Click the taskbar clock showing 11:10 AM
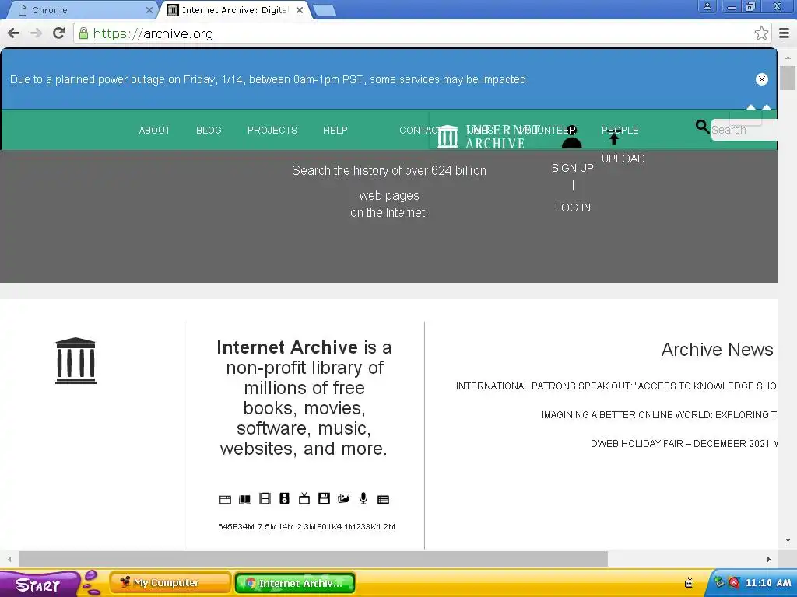The width and height of the screenshot is (797, 597). [x=768, y=583]
